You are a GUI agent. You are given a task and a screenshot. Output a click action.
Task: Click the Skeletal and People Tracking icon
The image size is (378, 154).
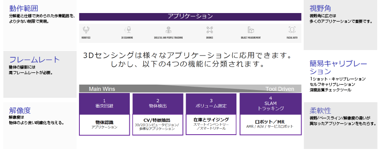(168, 30)
